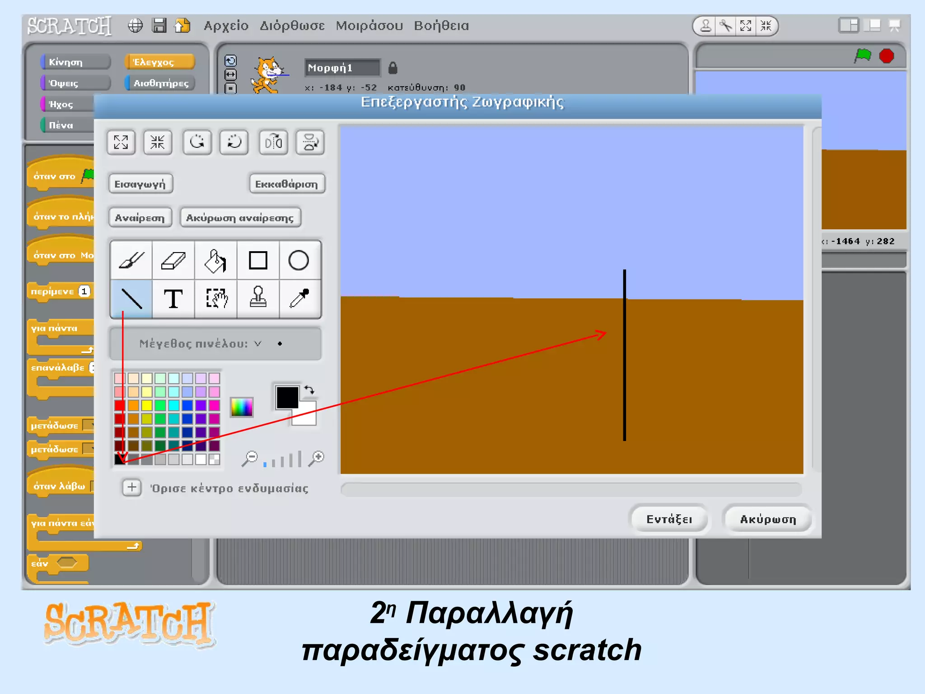This screenshot has width=925, height=694.
Task: Set rotation style to left-right flip
Action: 230,75
